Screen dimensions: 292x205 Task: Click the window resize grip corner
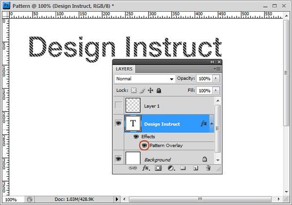pos(286,199)
